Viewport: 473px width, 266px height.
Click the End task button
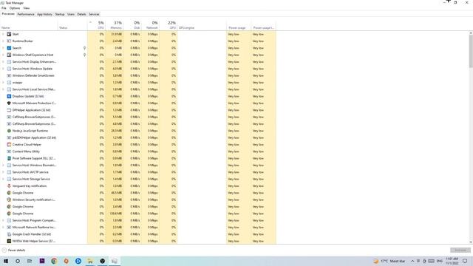pyautogui.click(x=460, y=250)
